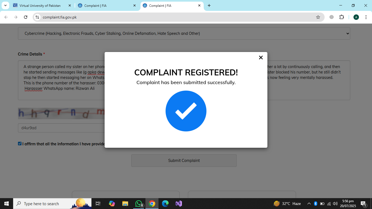
Task: Switch to Virtual University of Pakistan tab
Action: click(40, 5)
